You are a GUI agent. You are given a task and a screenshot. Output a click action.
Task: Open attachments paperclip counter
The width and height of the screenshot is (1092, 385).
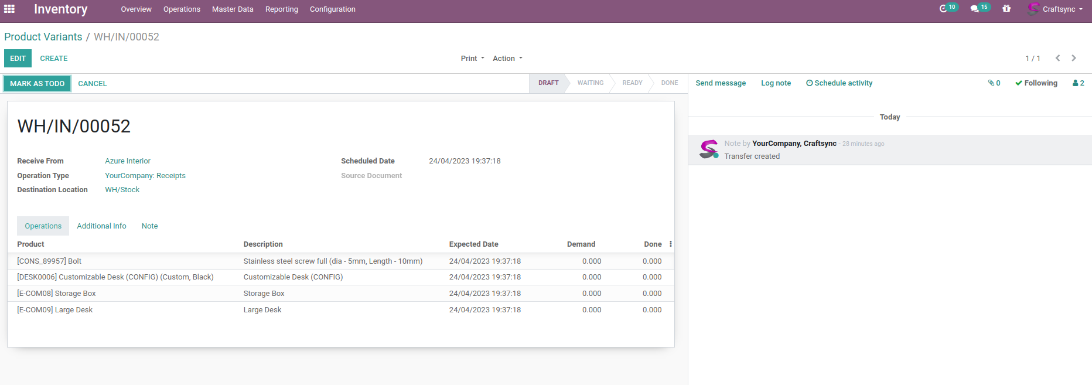coord(994,83)
